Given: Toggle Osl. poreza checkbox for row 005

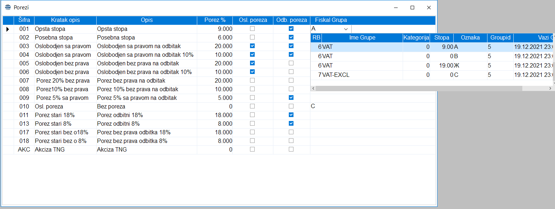Looking at the screenshot, I should pyautogui.click(x=253, y=63).
